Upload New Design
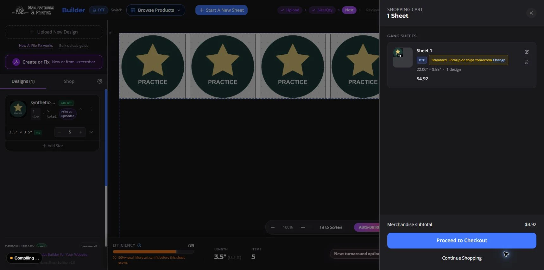This screenshot has height=270, width=544. pyautogui.click(x=54, y=32)
